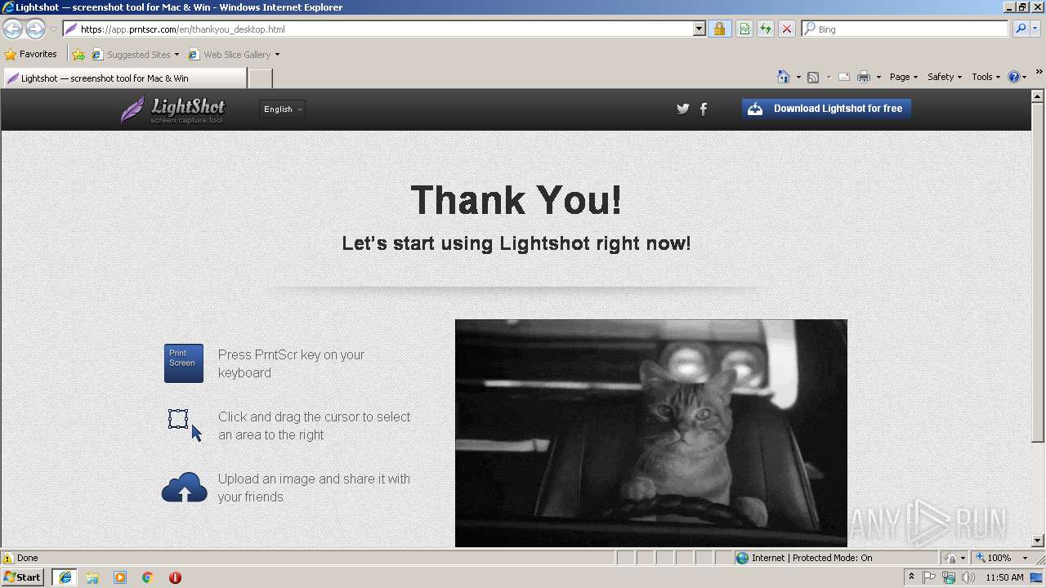Open the recent pages dropdown arrow
Image resolution: width=1046 pixels, height=588 pixels.
coord(53,29)
